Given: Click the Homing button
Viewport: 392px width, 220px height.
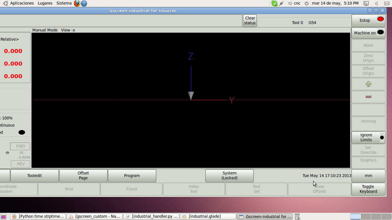Looking at the screenshot, I should (368, 123).
